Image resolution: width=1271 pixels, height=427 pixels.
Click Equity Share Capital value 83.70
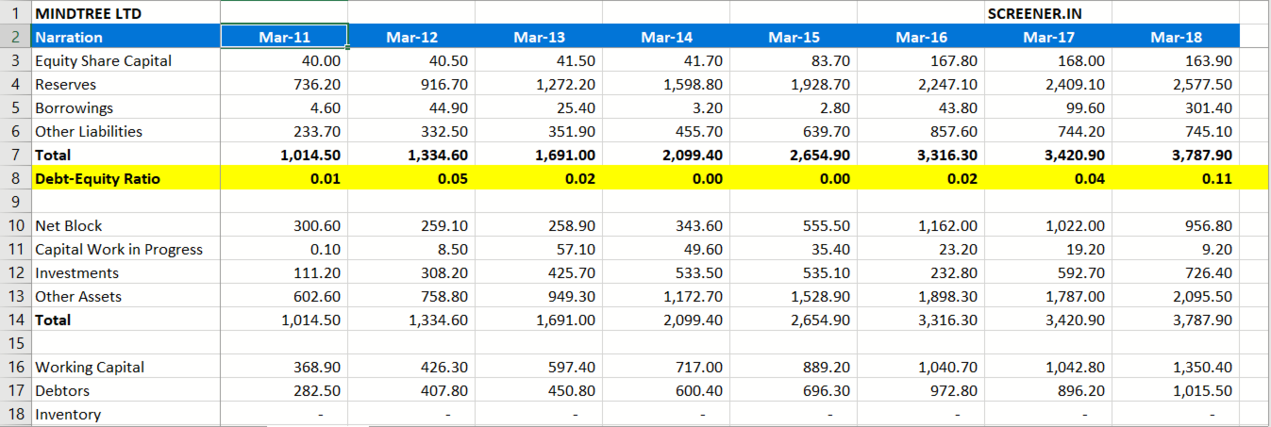[x=831, y=60]
